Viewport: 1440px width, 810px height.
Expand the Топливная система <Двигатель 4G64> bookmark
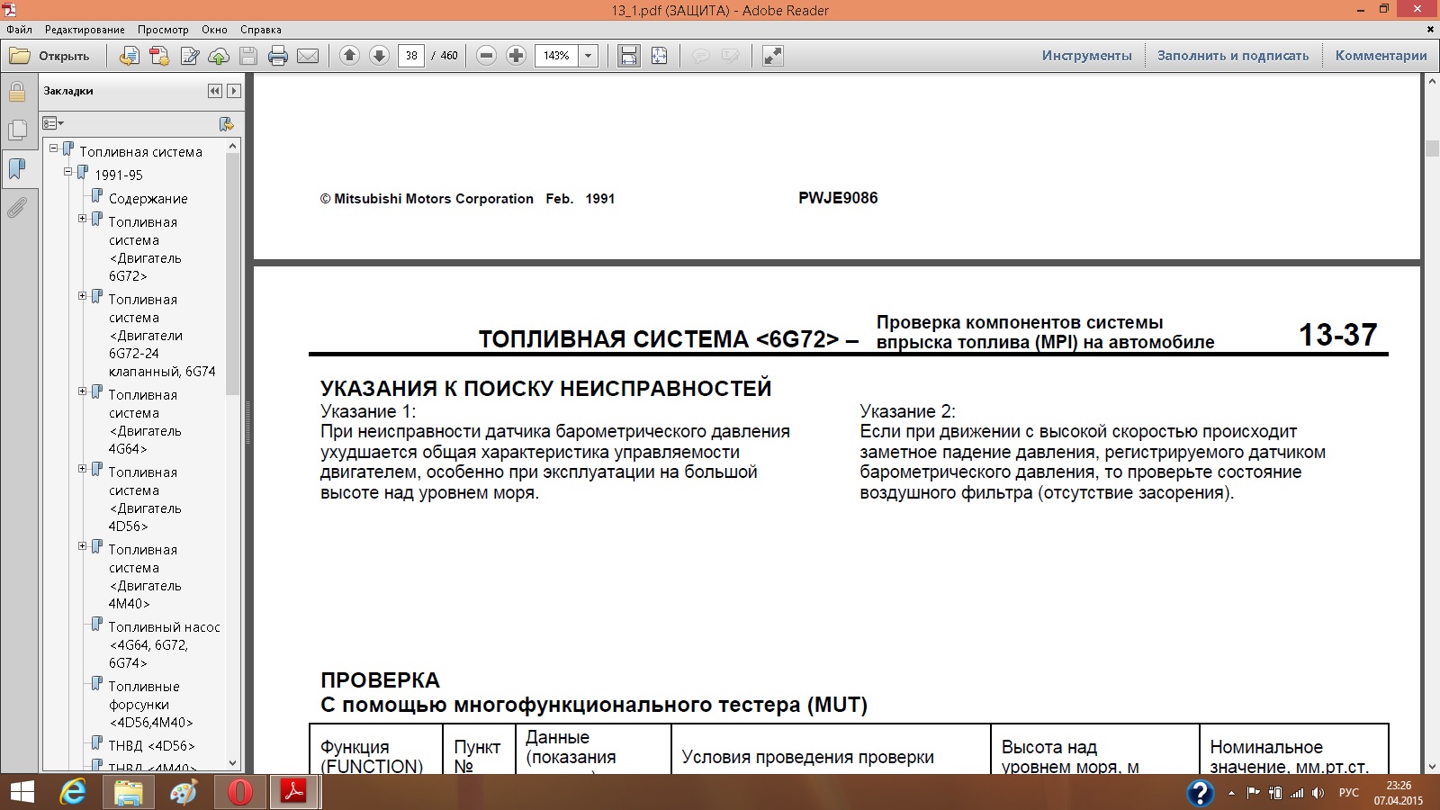pyautogui.click(x=83, y=391)
